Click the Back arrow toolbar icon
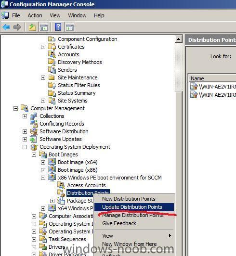Screen dimensions: 236x256 tap(6, 27)
